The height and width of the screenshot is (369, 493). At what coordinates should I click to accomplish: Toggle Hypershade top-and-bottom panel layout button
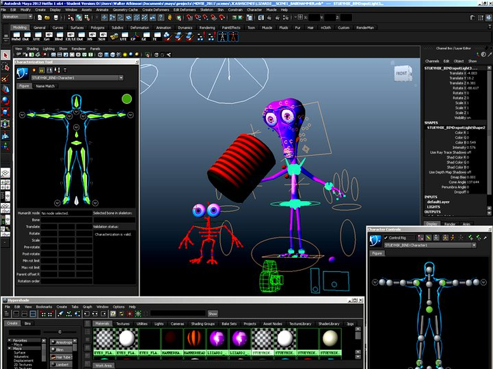pos(33,314)
